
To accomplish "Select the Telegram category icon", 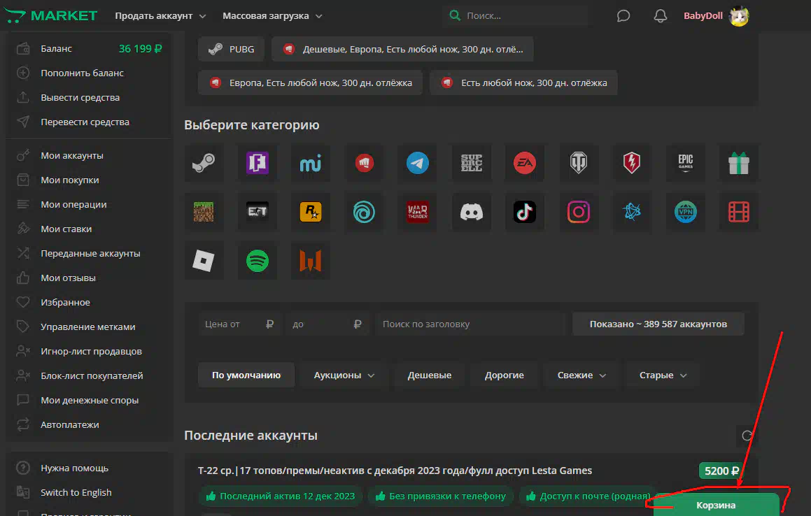I will point(418,163).
